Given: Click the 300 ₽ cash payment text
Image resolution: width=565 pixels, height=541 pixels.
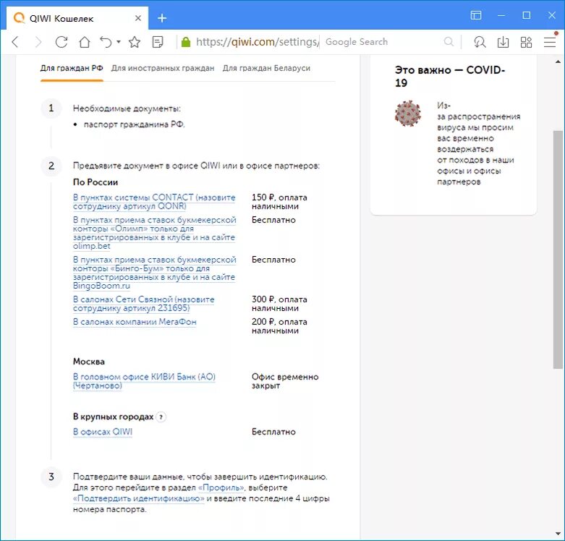Looking at the screenshot, I should 279,304.
